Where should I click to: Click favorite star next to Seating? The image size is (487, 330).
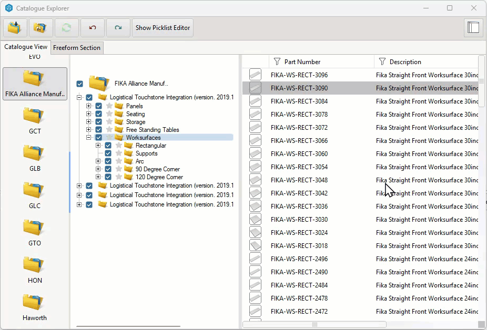click(109, 114)
